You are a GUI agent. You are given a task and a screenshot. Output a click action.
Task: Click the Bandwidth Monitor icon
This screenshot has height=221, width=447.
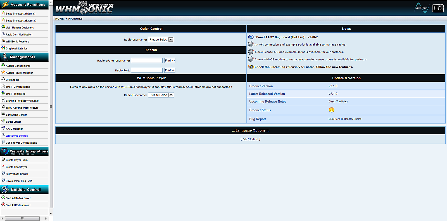(3, 114)
